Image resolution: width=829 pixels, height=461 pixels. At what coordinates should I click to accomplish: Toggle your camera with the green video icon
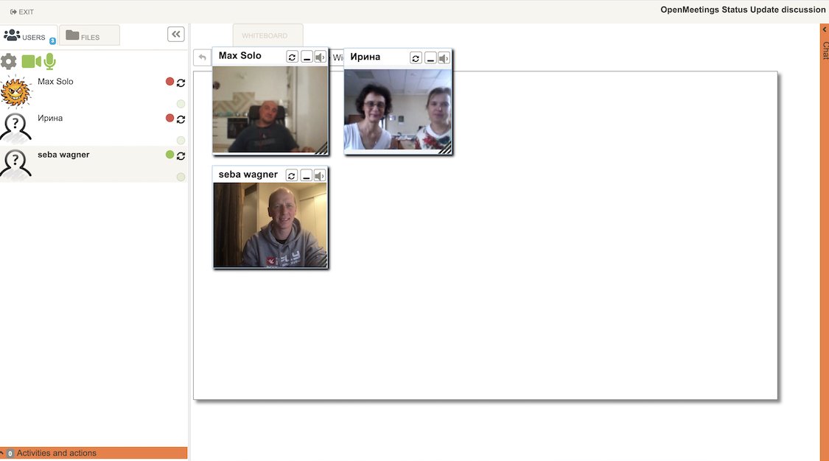coord(31,61)
